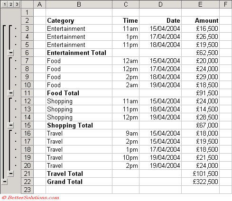The image size is (232, 201).
Task: Select row 2 header
Action: [27, 20]
